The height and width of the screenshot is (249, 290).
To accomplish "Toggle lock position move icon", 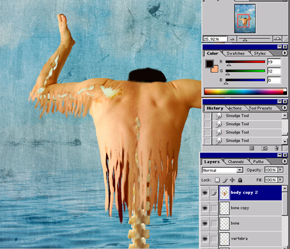I will (232, 180).
